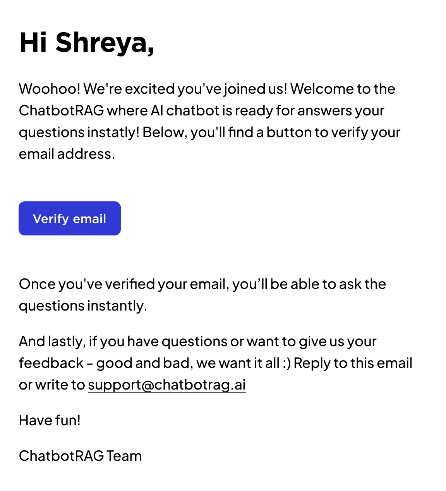
Task: Click the word "Below," in the first paragraph
Action: coord(165,132)
